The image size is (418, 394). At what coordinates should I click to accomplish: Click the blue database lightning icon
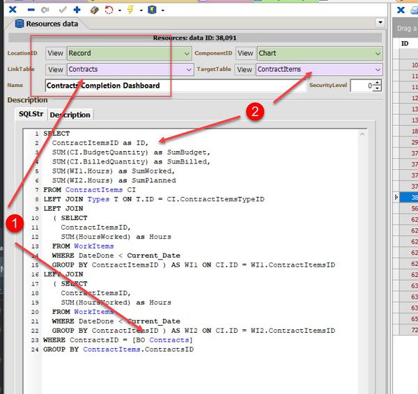point(152,10)
